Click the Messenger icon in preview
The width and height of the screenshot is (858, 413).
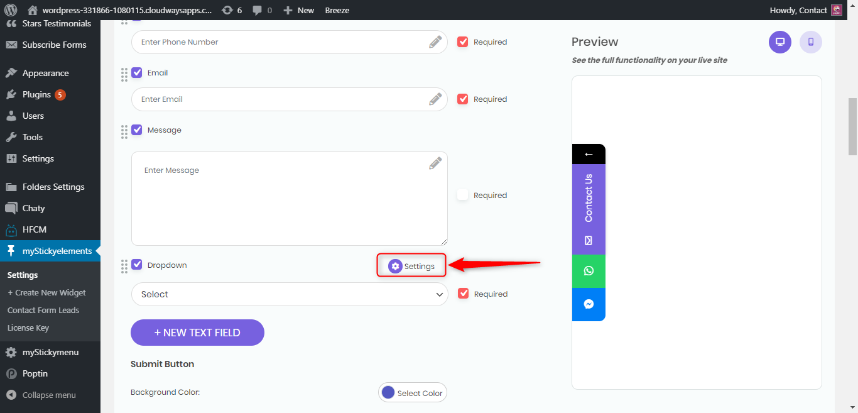pyautogui.click(x=589, y=304)
